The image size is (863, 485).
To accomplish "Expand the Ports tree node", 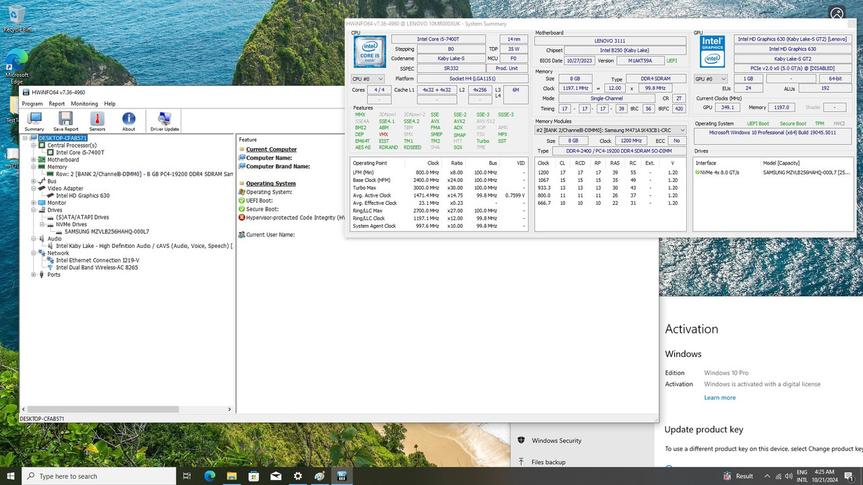I will click(x=33, y=275).
